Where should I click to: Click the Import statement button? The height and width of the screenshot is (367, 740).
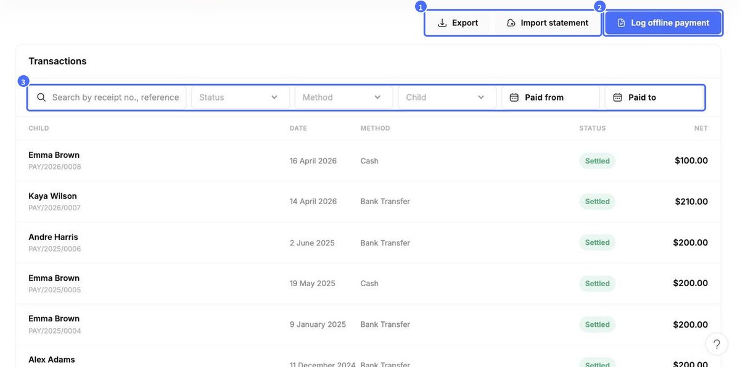point(547,23)
